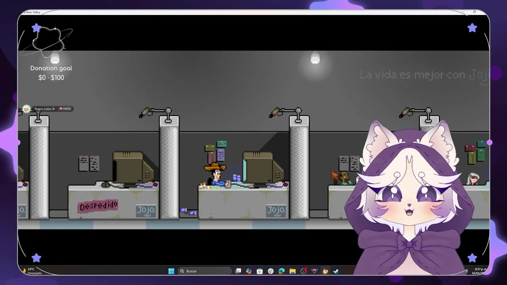
Task: Open Slack from the taskbar
Action: click(271, 271)
